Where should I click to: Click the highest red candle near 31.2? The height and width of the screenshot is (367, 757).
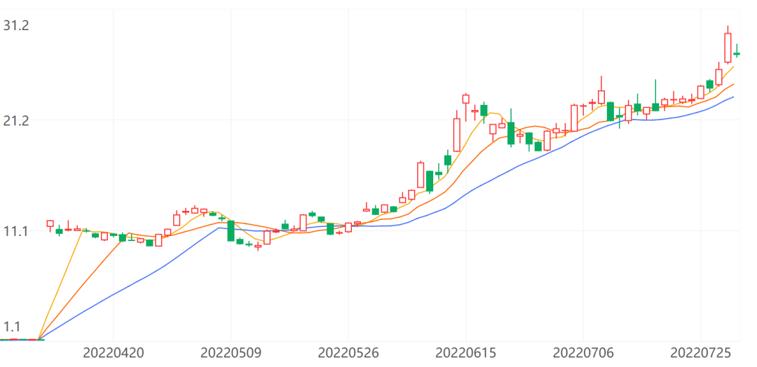point(728,48)
